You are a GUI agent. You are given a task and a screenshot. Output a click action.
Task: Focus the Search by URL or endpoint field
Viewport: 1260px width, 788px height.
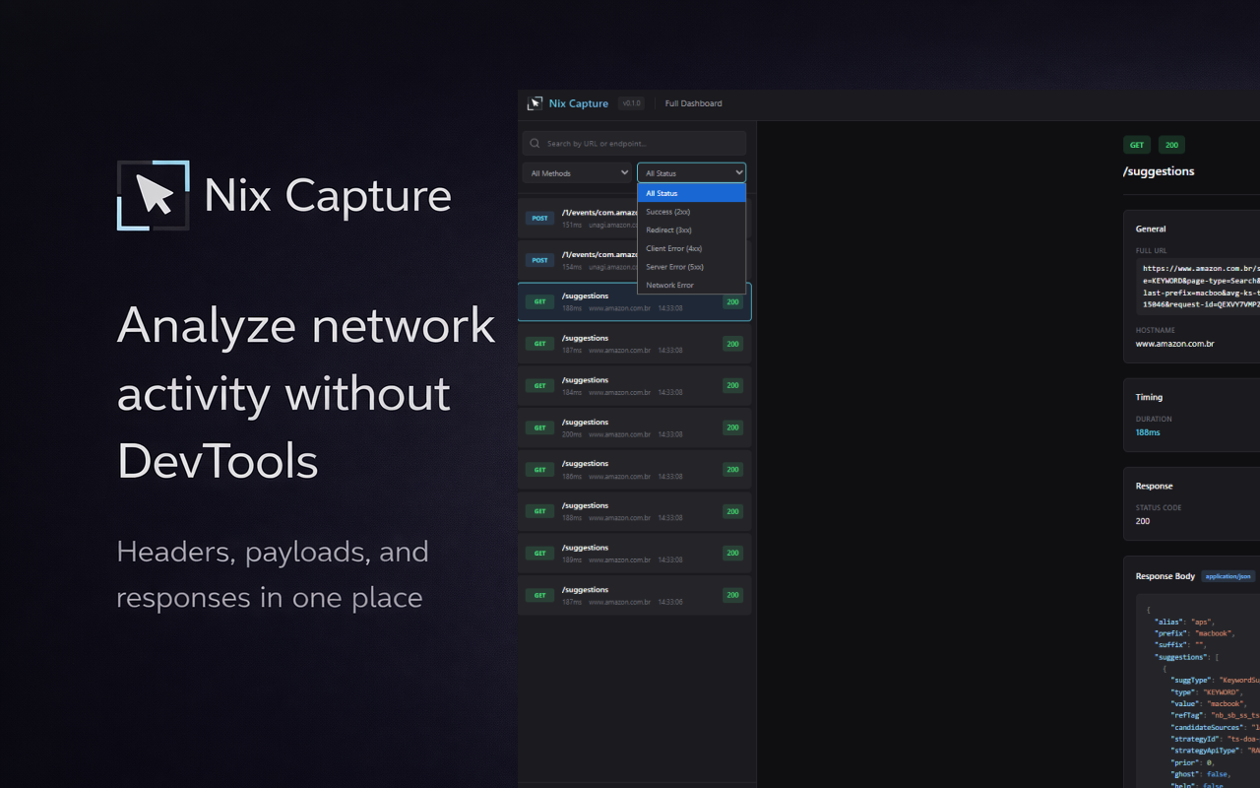pyautogui.click(x=634, y=144)
